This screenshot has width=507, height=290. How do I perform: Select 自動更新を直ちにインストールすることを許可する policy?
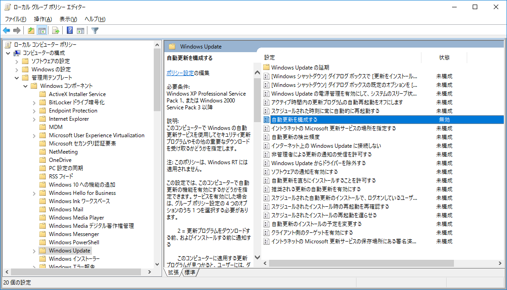tap(324, 181)
